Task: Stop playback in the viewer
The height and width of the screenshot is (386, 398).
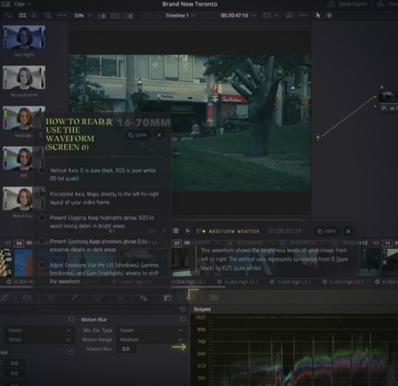Action: [x=175, y=230]
